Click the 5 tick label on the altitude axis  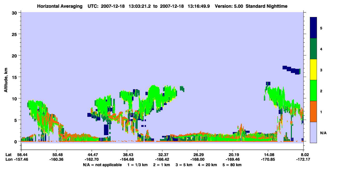click(x=16, y=120)
